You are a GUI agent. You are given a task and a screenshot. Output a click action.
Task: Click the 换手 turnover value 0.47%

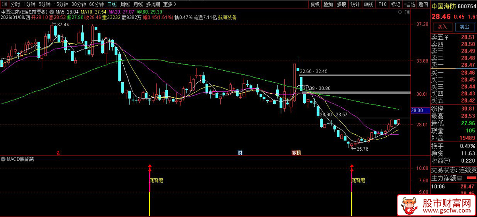(467, 146)
